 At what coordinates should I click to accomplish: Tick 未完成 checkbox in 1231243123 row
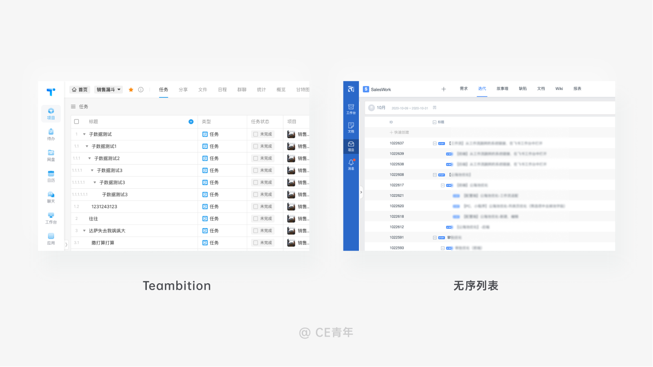[x=256, y=206]
